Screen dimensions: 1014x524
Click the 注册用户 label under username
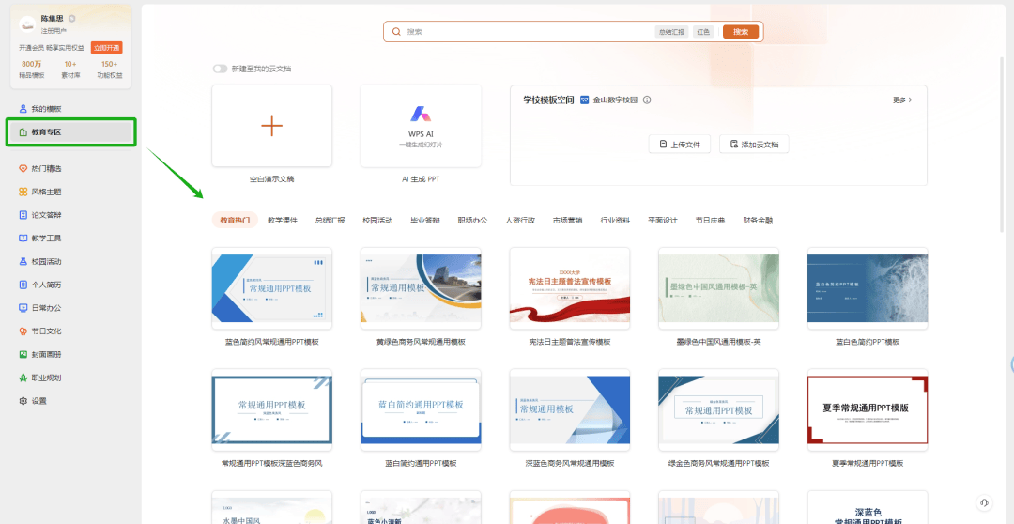53,30
